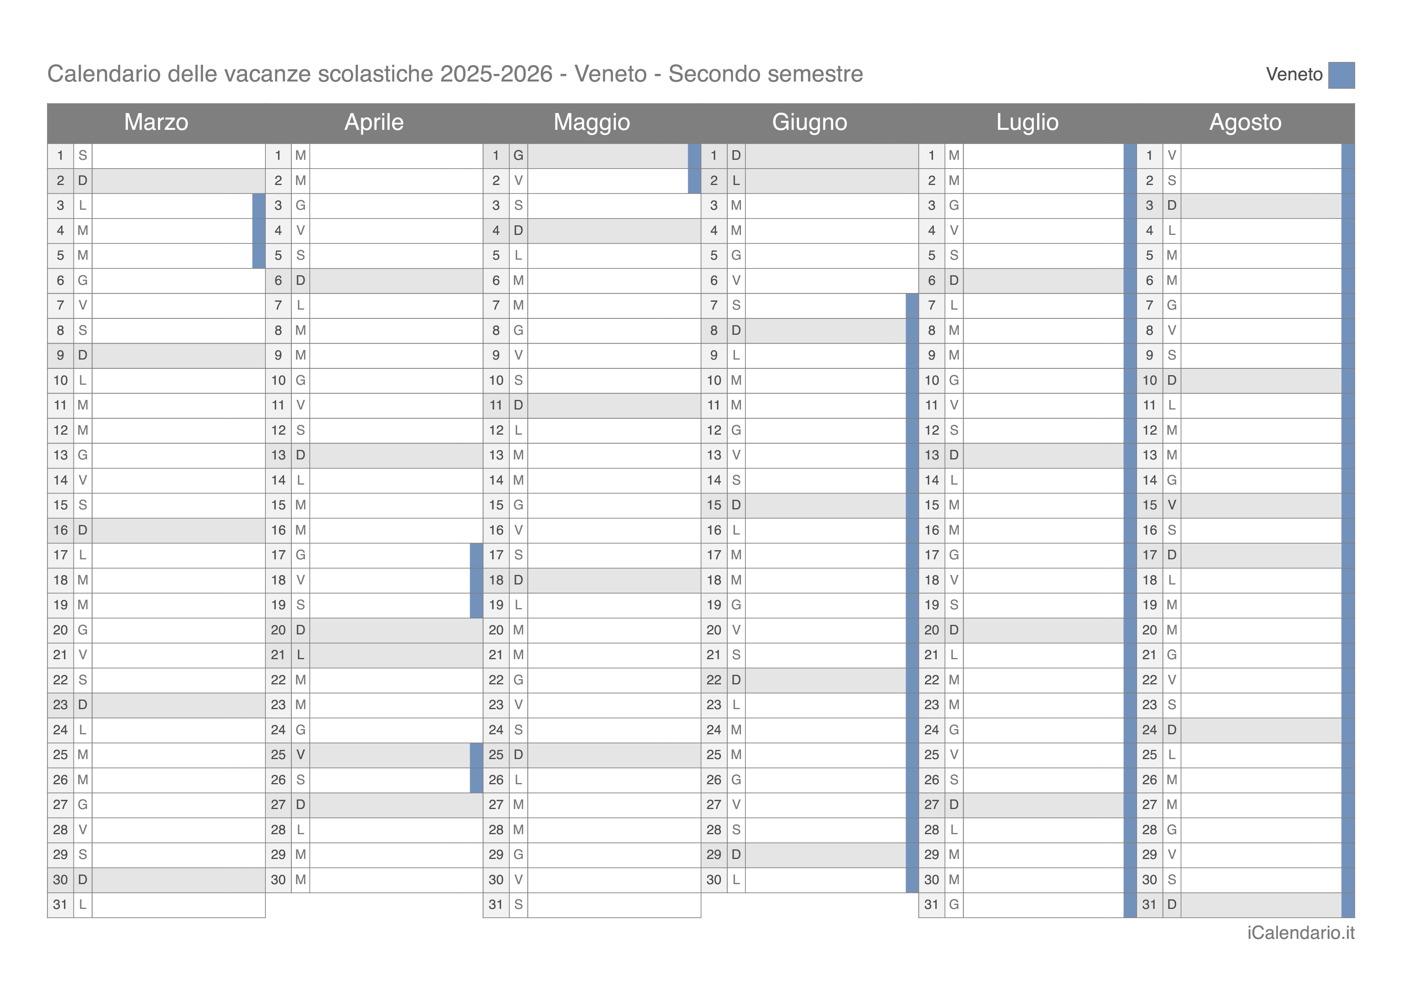The image size is (1402, 992).
Task: Click the weekday letter for 20 Luglio
Action: tap(954, 630)
